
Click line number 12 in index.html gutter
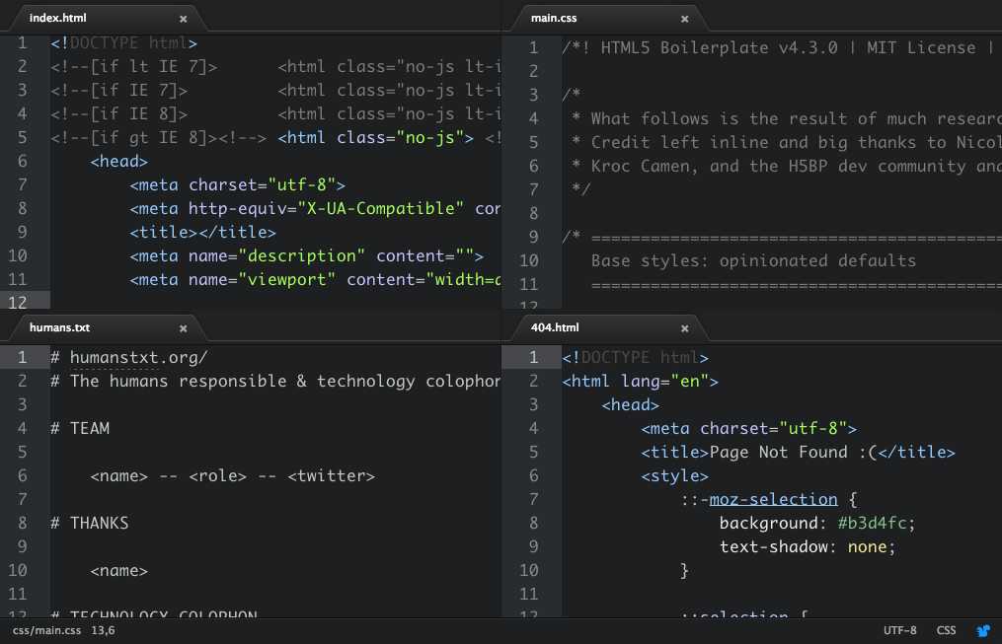click(18, 302)
